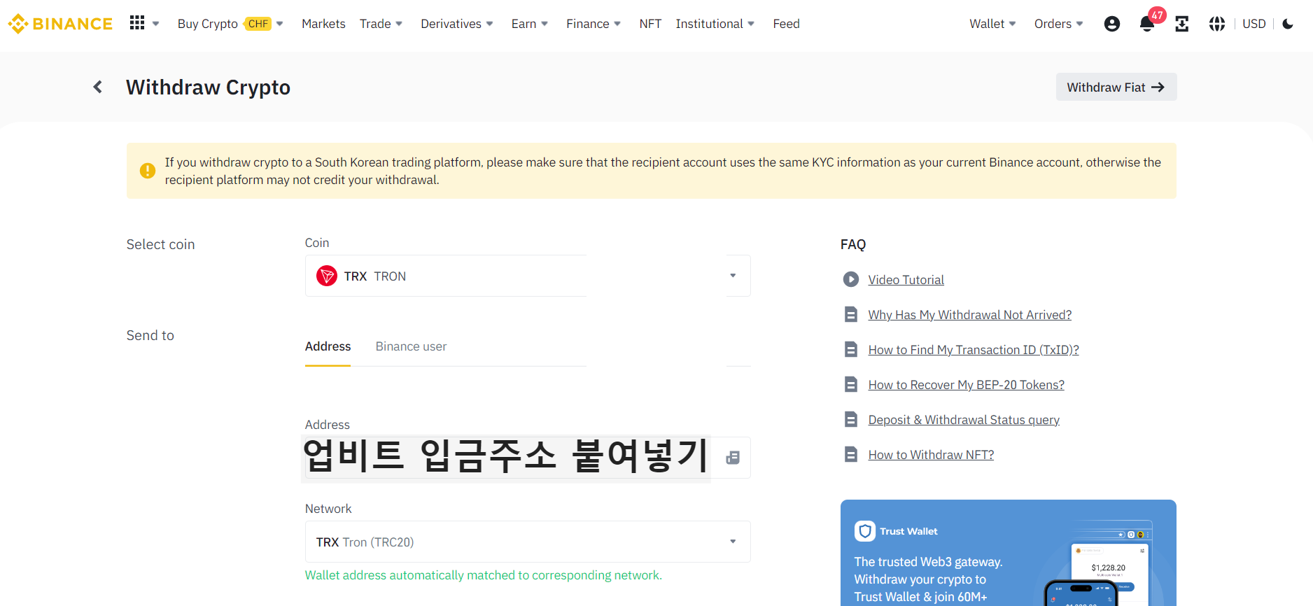Viewport: 1313px width, 606px height.
Task: Click the download app scan icon
Action: click(x=1182, y=24)
